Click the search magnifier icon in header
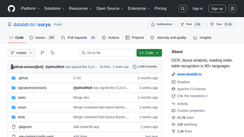The width and height of the screenshot is (244, 137). coord(183,8)
